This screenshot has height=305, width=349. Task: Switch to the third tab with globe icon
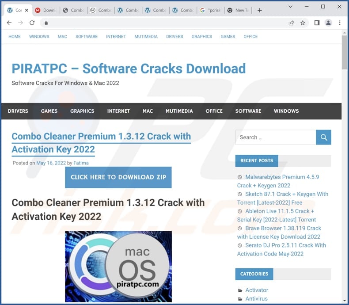pos(73,10)
